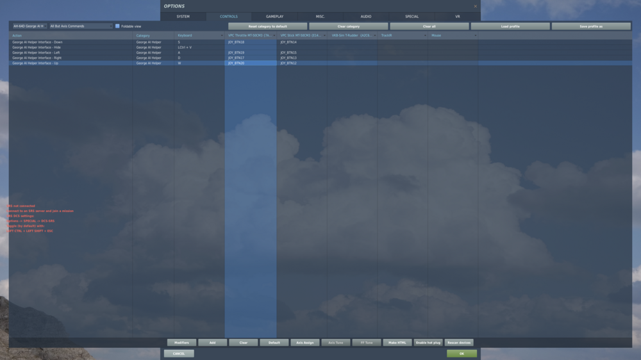Viewport: 641px width, 360px height.
Task: Select keyboard binding D in Right row
Action: click(199, 58)
